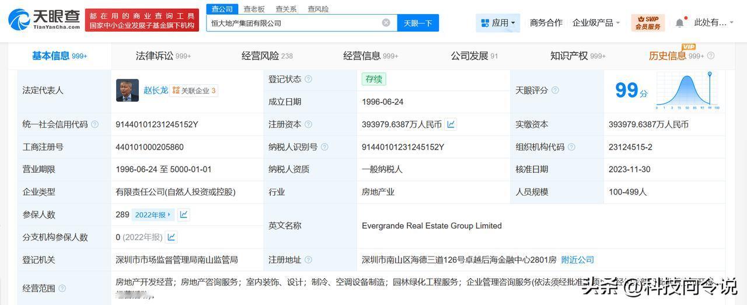
Task: Click the credit code 91440101231245152Y under 统一社会信用代码
Action: (157, 124)
